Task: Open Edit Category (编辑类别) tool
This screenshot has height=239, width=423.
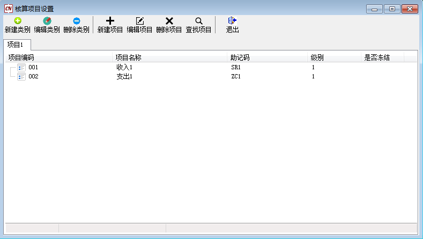Action: [x=47, y=21]
